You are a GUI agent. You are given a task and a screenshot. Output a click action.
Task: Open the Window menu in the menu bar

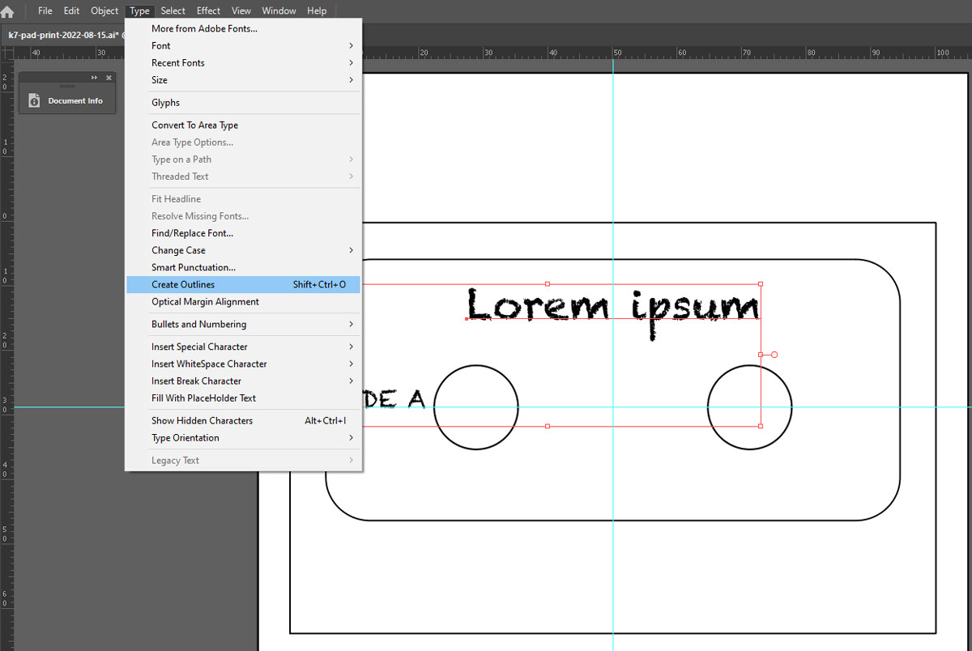(x=279, y=11)
